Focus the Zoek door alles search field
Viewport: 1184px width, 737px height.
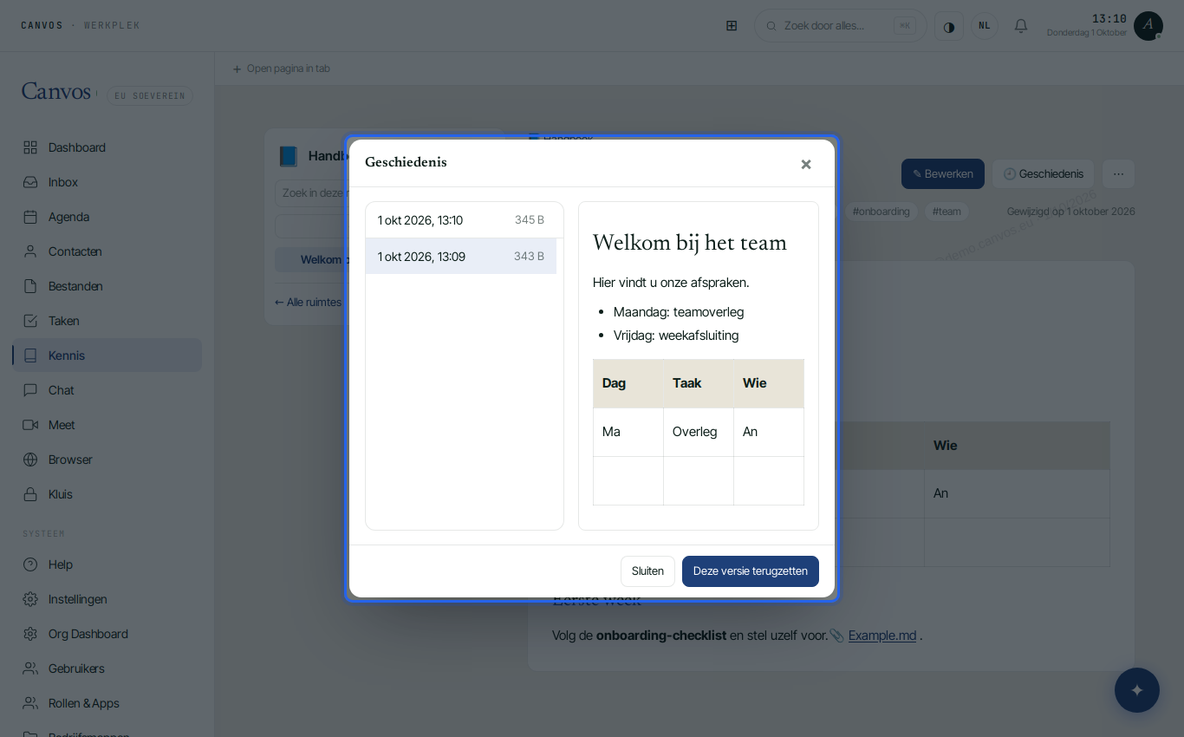[x=841, y=26]
